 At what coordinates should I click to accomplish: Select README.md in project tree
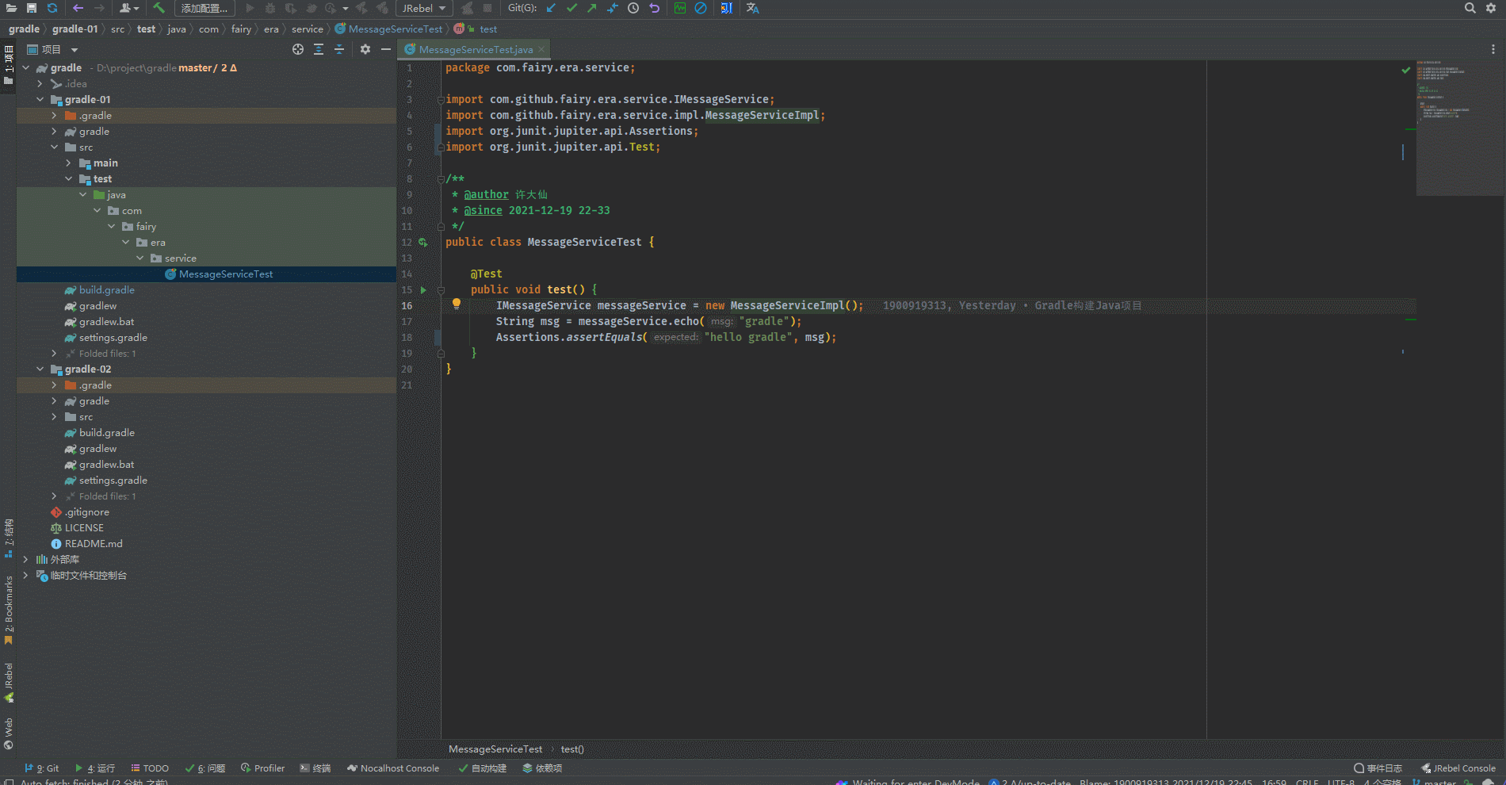click(94, 544)
